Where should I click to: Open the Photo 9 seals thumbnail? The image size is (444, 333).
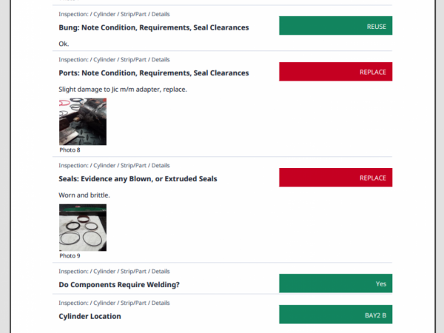pyautogui.click(x=83, y=228)
